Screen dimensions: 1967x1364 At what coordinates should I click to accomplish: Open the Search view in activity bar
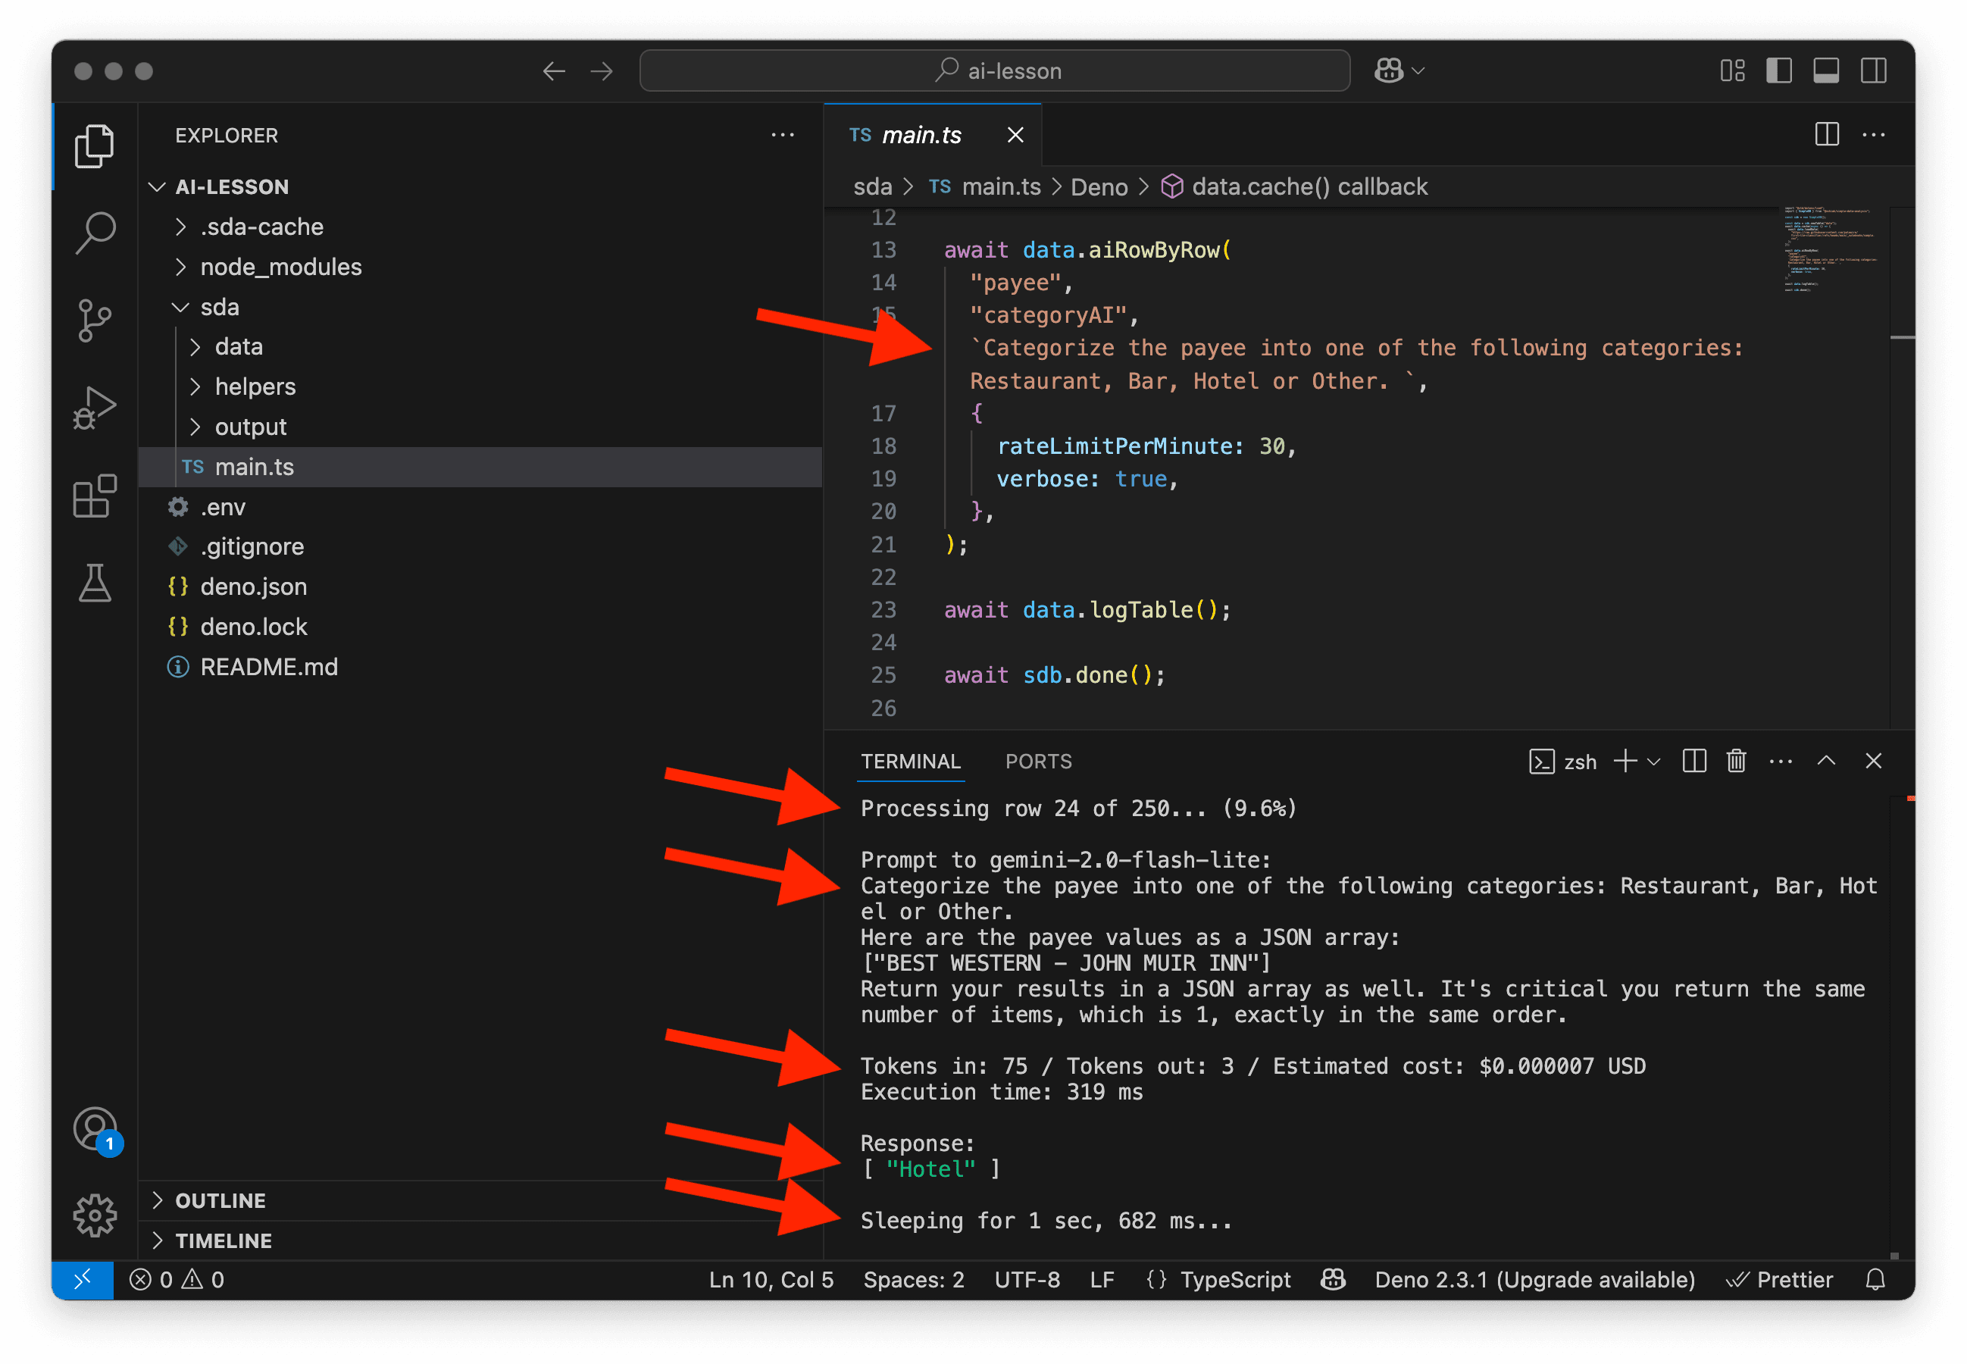click(x=94, y=233)
